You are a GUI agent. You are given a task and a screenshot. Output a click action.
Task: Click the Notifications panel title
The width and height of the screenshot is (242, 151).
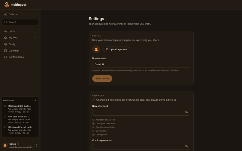click(9, 100)
